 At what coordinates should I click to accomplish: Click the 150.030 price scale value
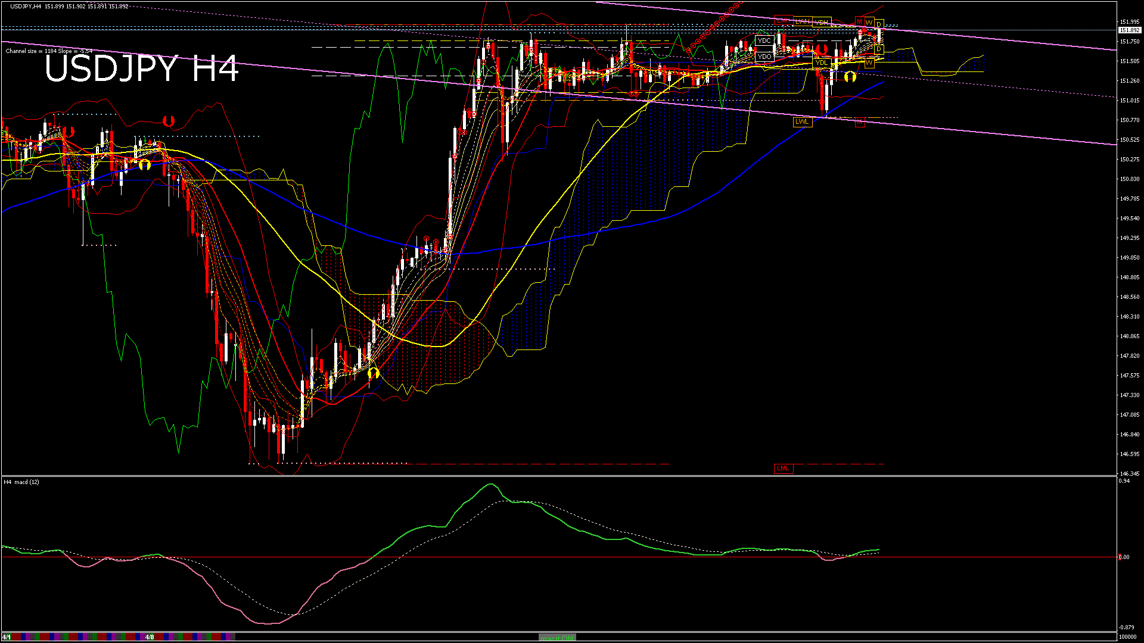(x=1130, y=179)
